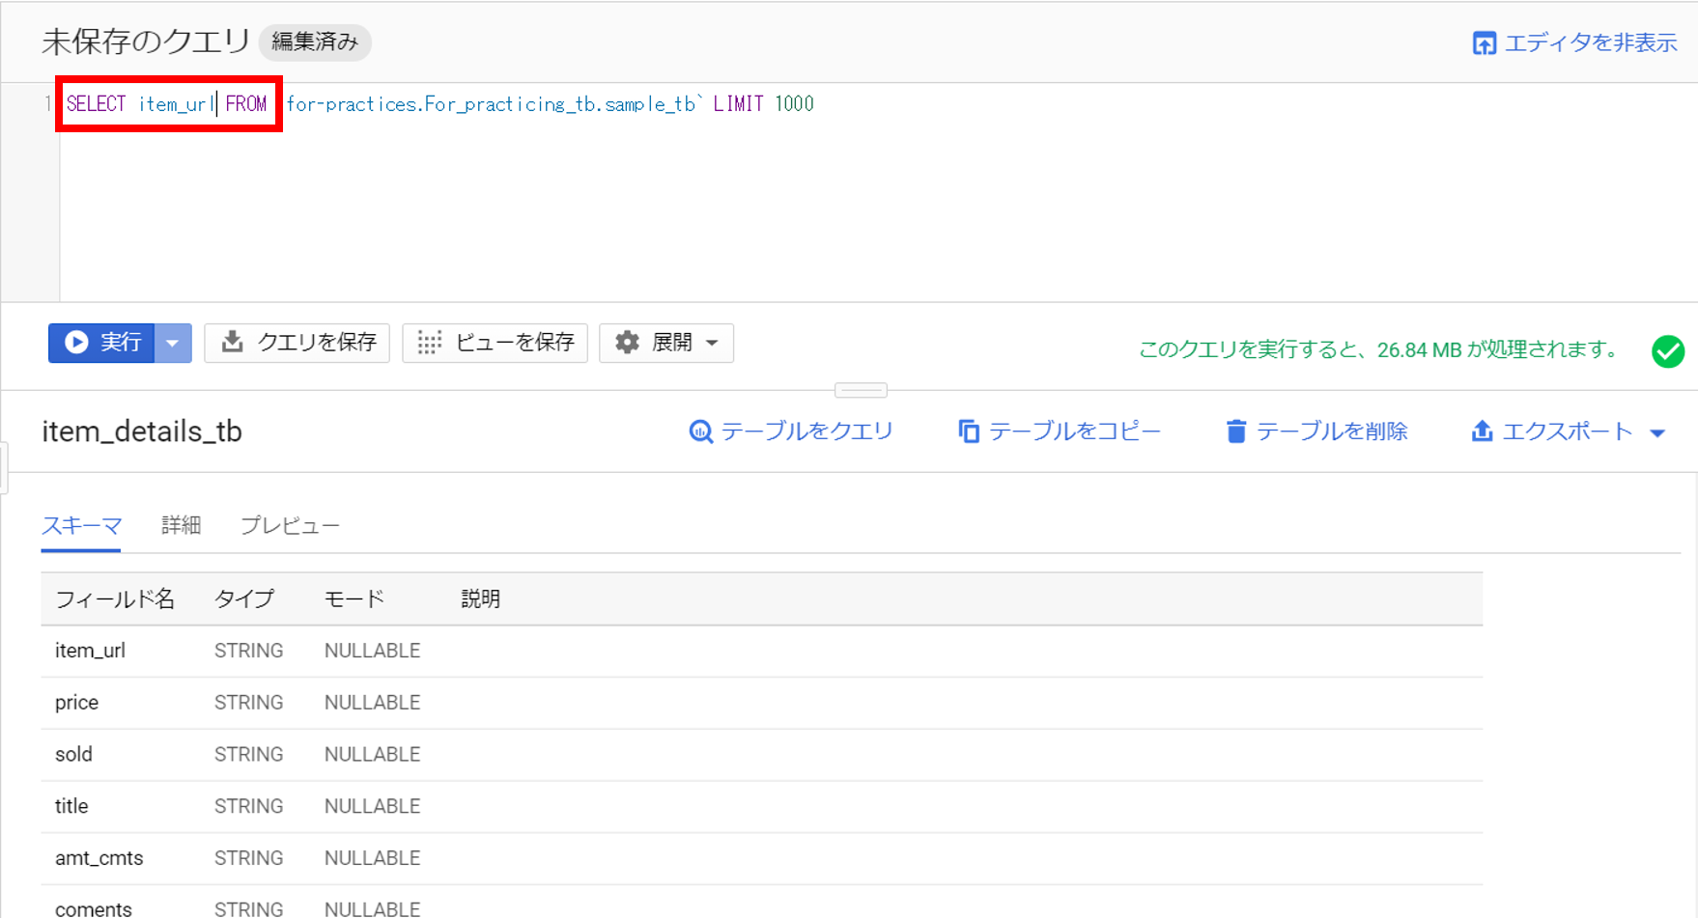This screenshot has width=1698, height=918.
Task: Click the テーブルをクエリ magnifier icon
Action: click(699, 431)
